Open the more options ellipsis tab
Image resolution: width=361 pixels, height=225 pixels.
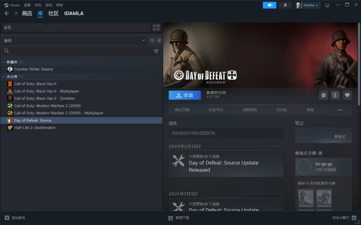[340, 110]
